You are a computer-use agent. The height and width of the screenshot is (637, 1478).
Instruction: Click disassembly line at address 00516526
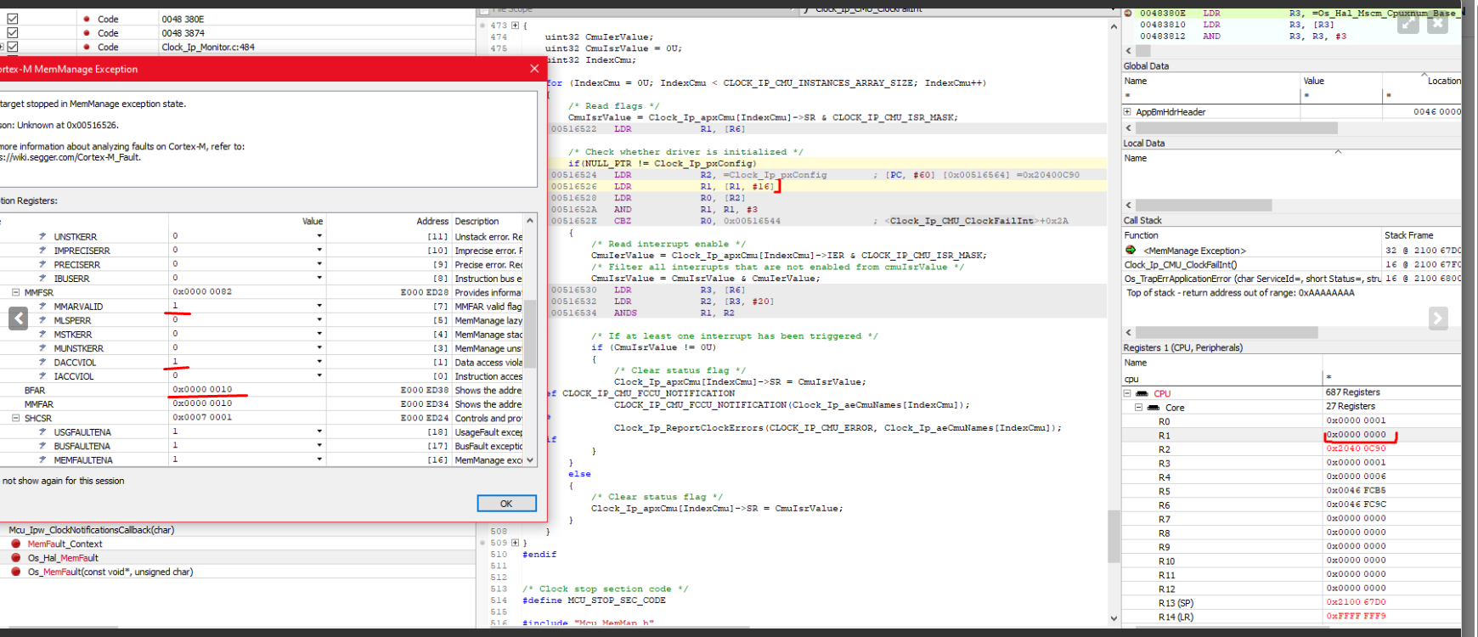point(827,186)
